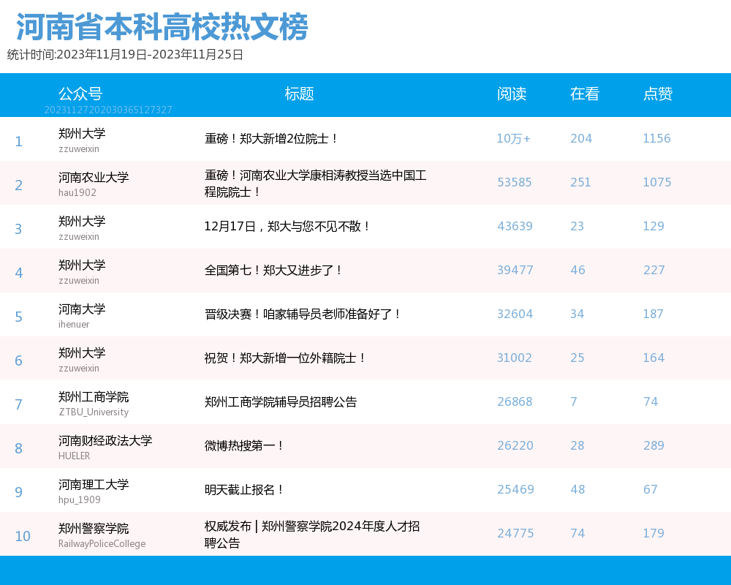Click likes value 187
731x585 pixels.
pos(653,314)
